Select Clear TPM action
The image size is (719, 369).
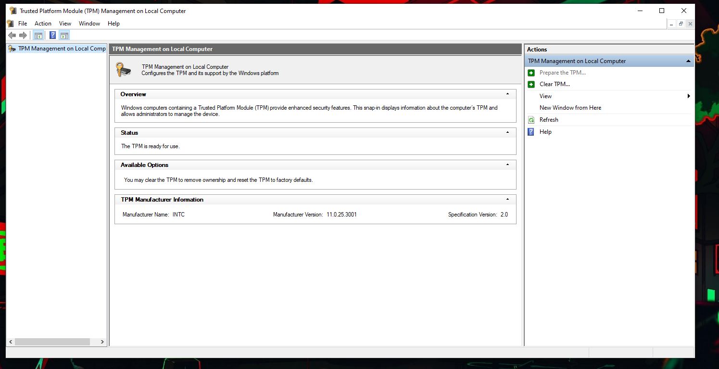tap(555, 84)
